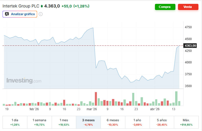Click the tall green volume bar before 23 March
Image resolution: width=202 pixels, height=131 pixels.
[x=133, y=99]
